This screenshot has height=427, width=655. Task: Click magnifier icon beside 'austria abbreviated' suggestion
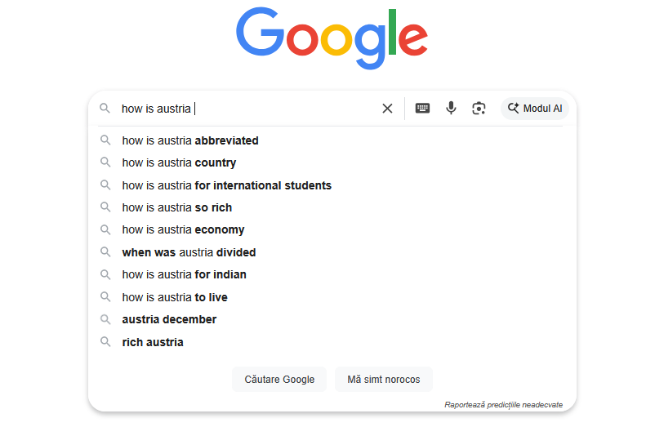[105, 140]
